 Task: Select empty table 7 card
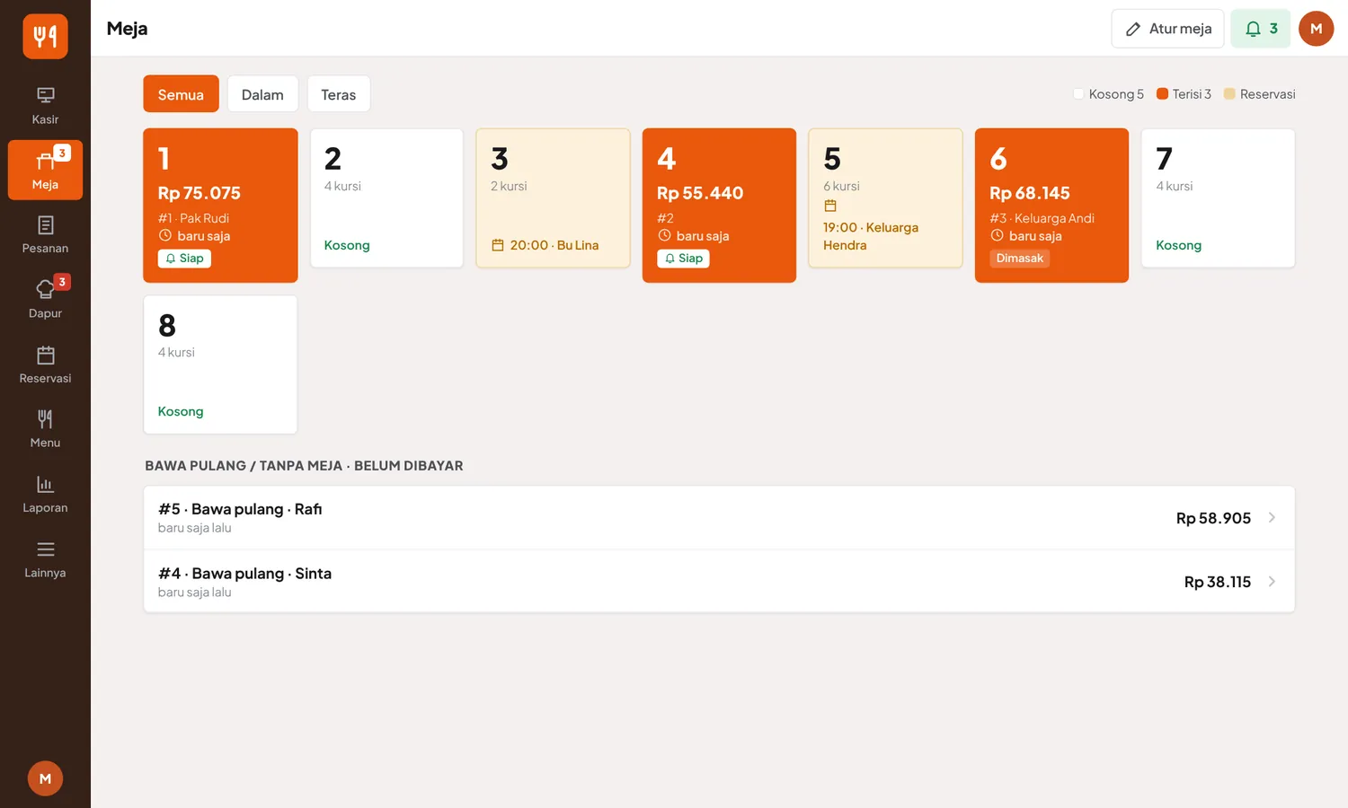click(1218, 198)
